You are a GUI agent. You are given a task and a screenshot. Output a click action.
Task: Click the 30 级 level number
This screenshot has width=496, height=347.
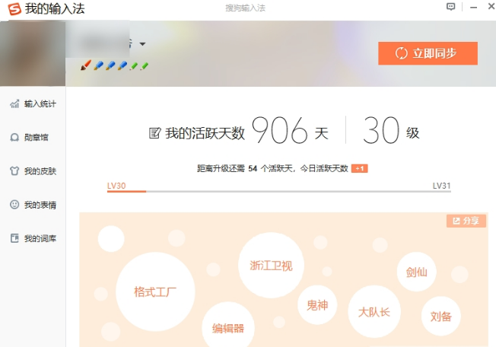pos(381,130)
